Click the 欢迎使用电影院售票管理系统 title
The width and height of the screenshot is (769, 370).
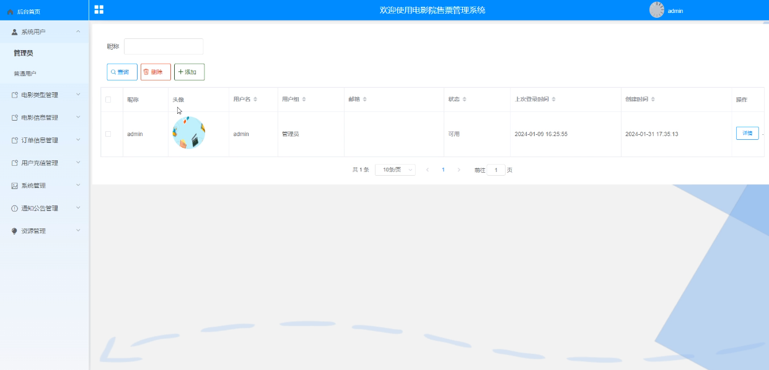[433, 10]
